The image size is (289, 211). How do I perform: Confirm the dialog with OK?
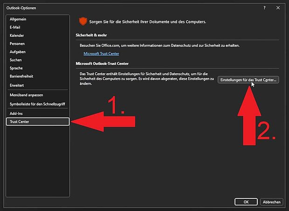pos(246,202)
